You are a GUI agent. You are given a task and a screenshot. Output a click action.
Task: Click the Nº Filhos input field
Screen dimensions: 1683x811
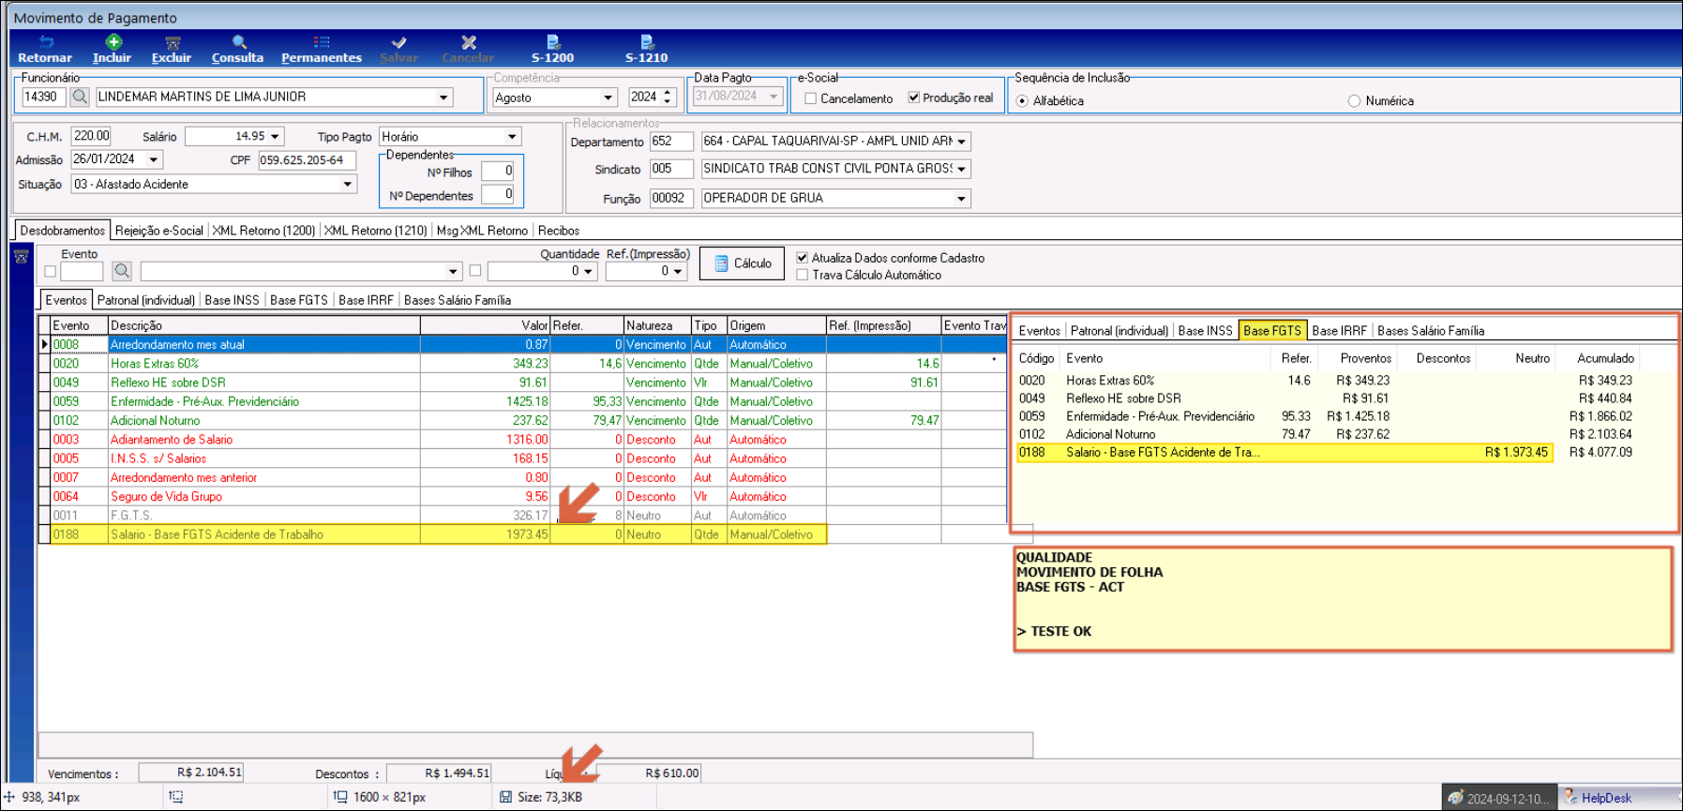(x=497, y=172)
